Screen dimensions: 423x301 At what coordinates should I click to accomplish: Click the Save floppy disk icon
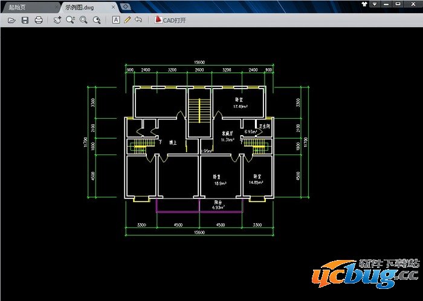pyautogui.click(x=25, y=20)
